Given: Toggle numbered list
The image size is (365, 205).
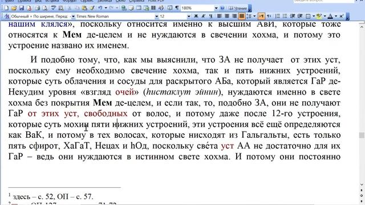Looking at the screenshot, I should (x=278, y=16).
